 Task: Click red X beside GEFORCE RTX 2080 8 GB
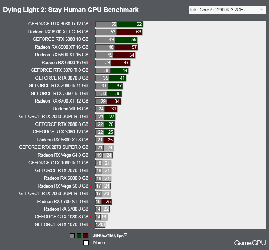click(x=91, y=124)
